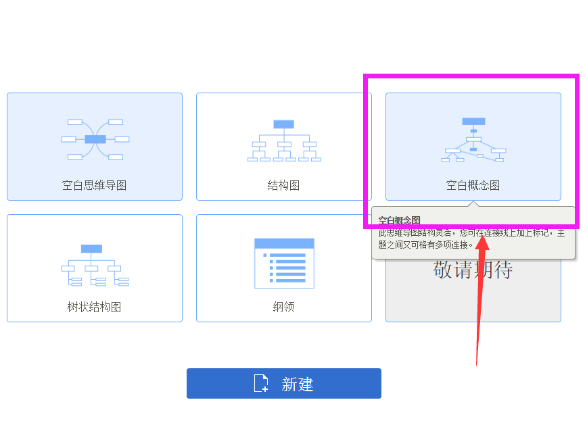Image resolution: width=587 pixels, height=425 pixels.
Task: Click the 树状结构图 label text
Action: [x=94, y=305]
